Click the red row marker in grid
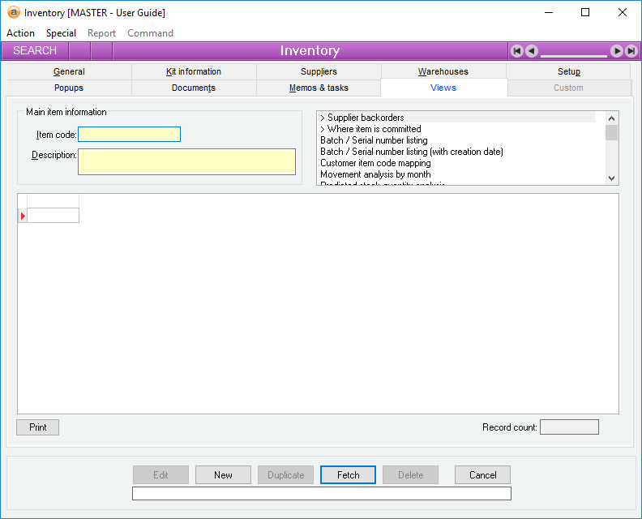 pyautogui.click(x=23, y=216)
